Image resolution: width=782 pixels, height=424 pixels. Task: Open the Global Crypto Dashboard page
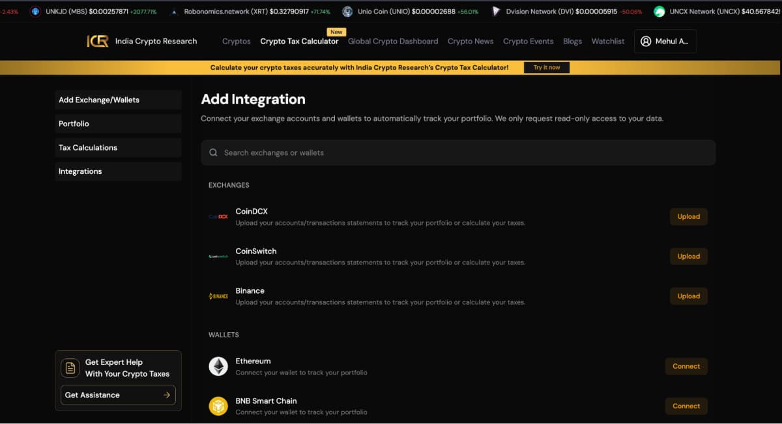click(x=393, y=41)
